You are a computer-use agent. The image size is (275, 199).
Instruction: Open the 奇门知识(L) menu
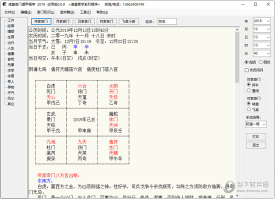coord(45,12)
